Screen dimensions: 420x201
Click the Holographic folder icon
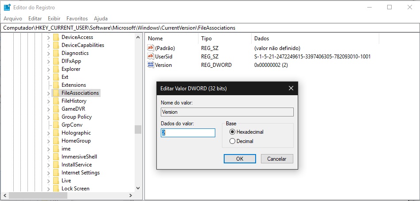(x=56, y=133)
